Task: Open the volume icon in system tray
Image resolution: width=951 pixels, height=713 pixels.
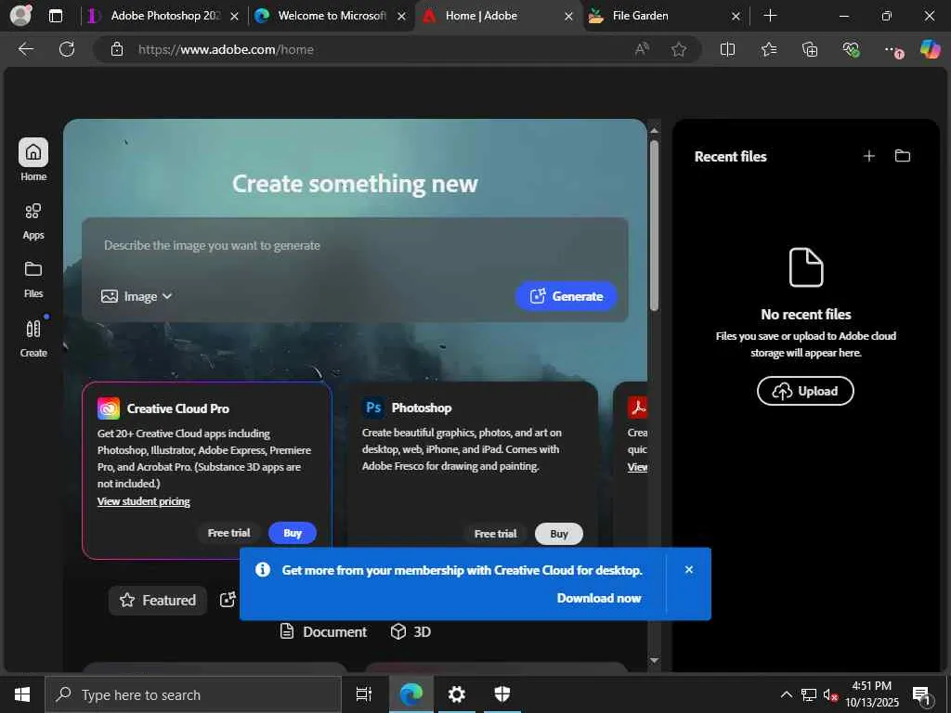Action: pyautogui.click(x=829, y=694)
